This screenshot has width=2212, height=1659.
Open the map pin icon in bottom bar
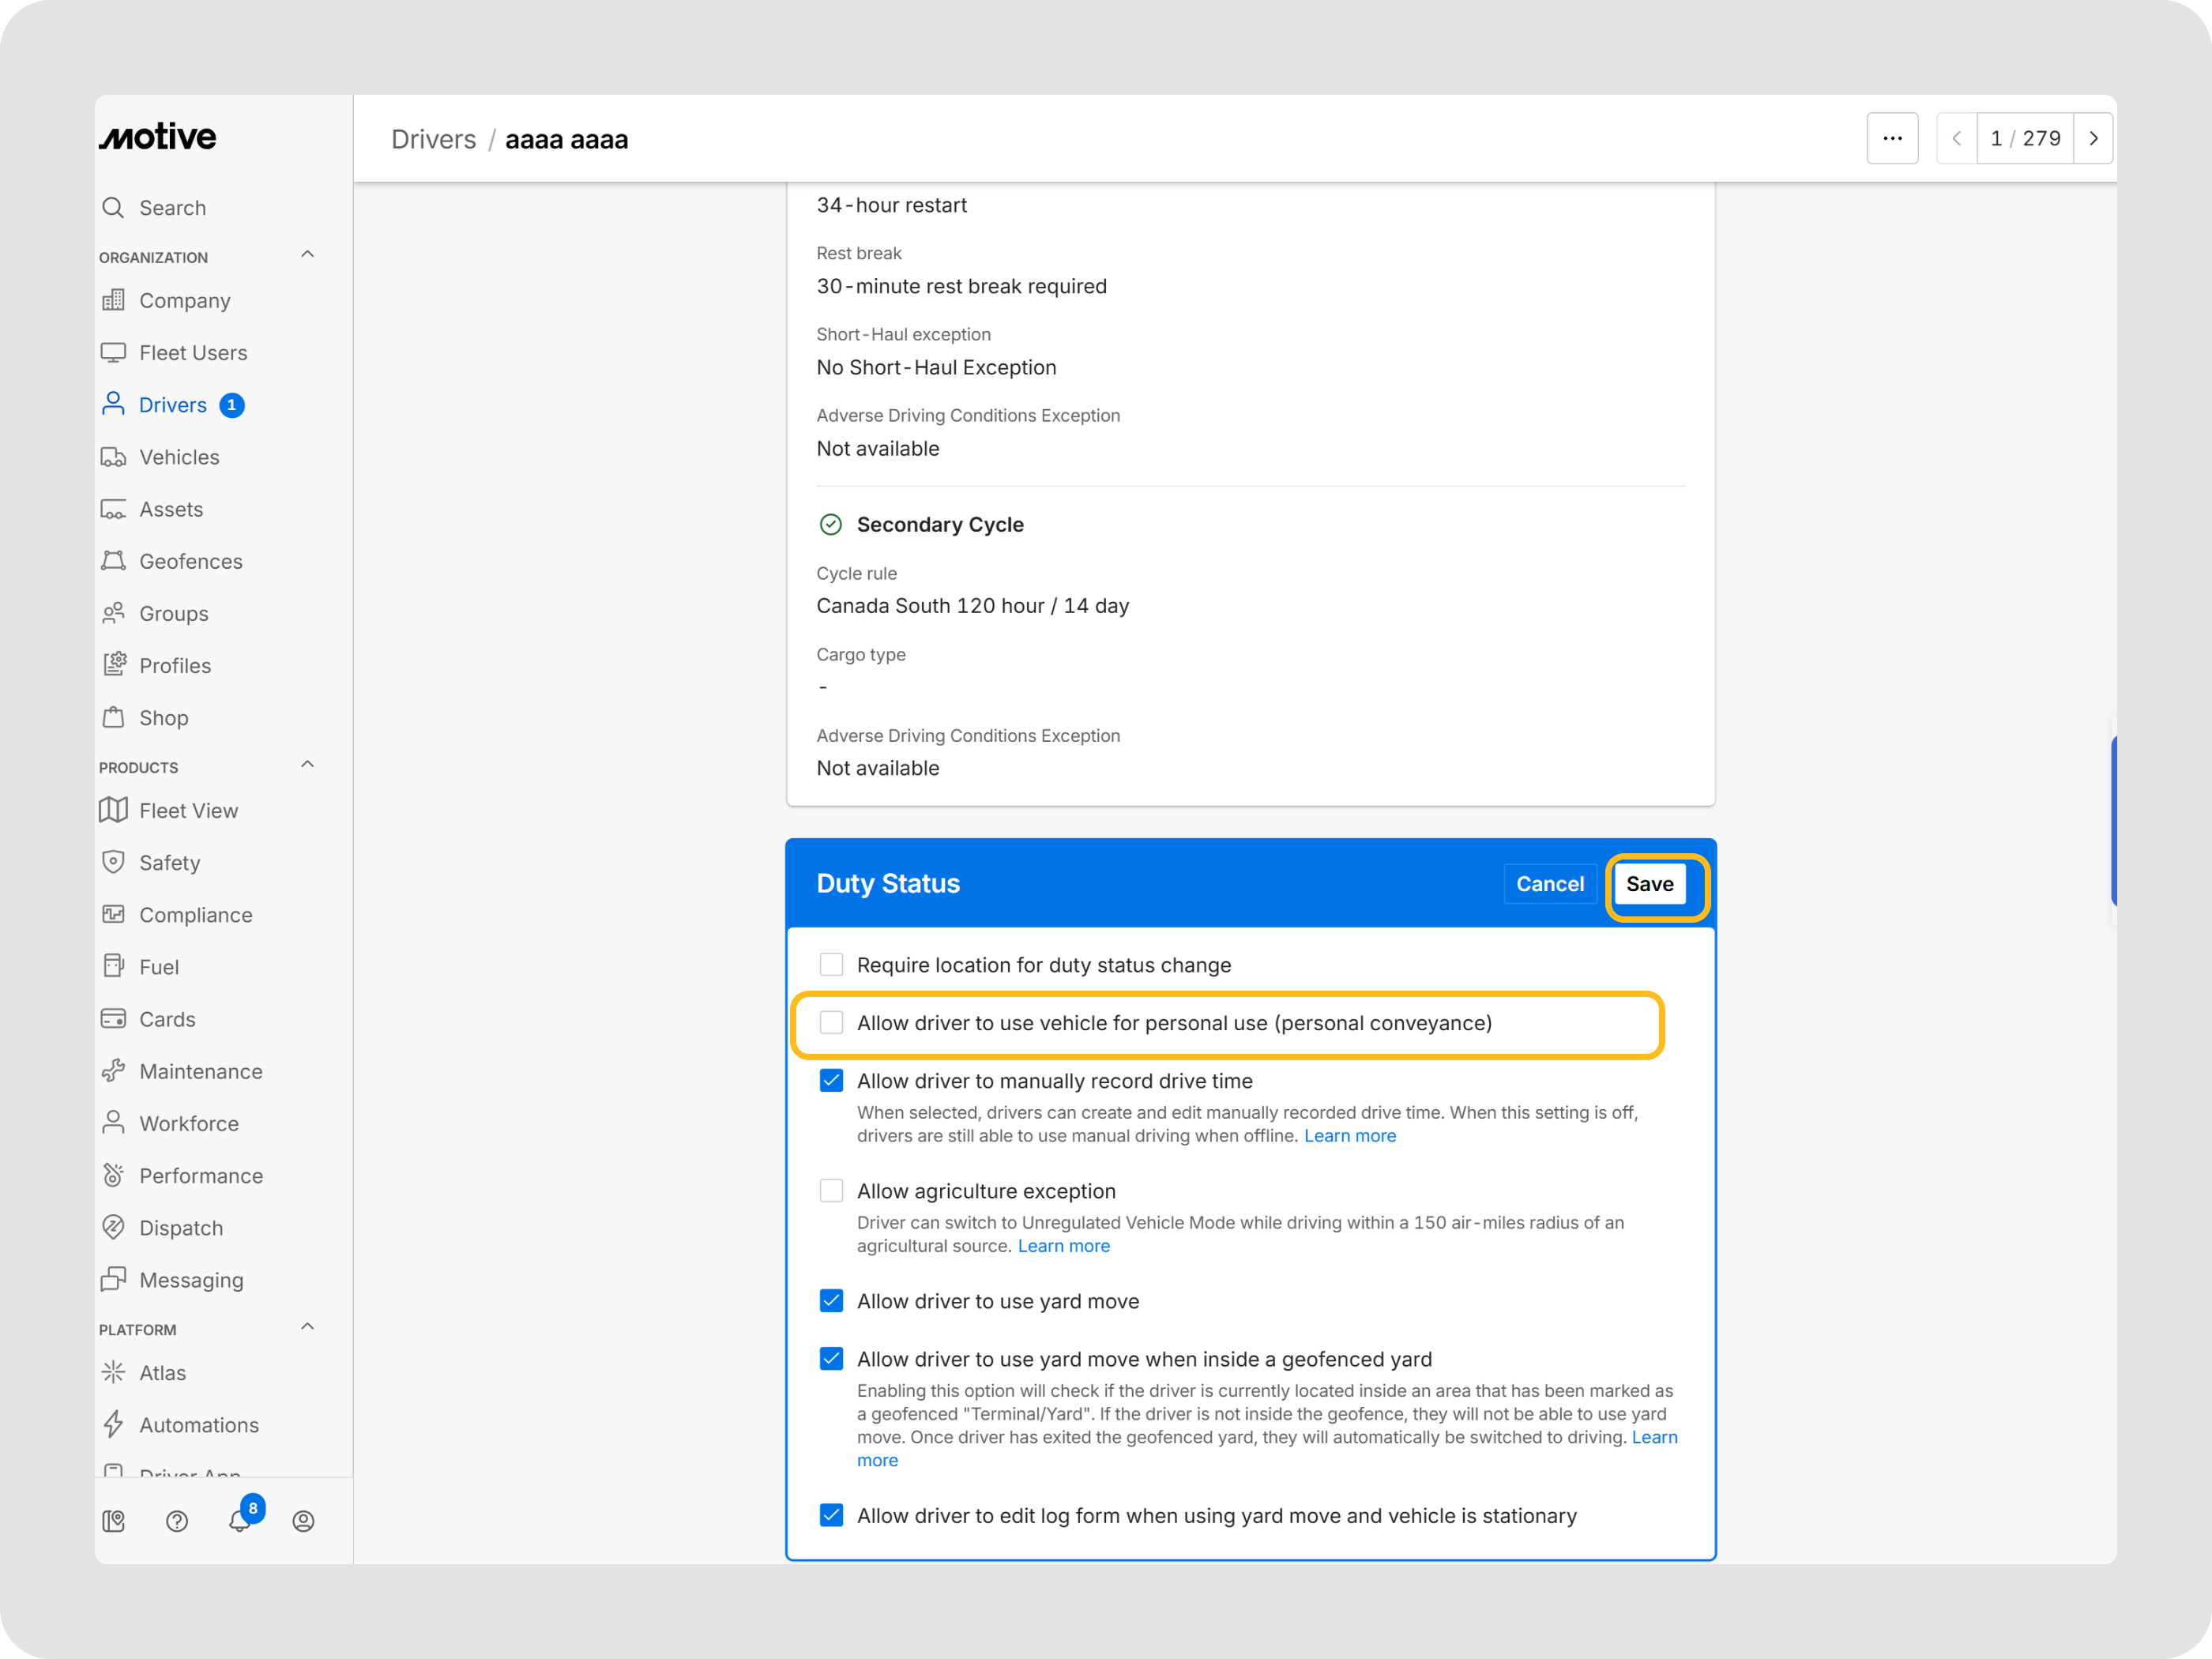click(x=114, y=1521)
